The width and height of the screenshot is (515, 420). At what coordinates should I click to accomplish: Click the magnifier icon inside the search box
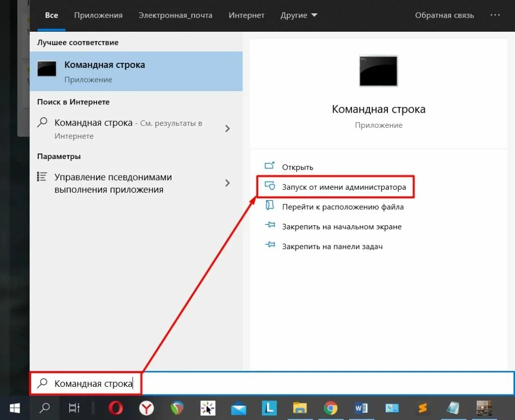tap(42, 383)
